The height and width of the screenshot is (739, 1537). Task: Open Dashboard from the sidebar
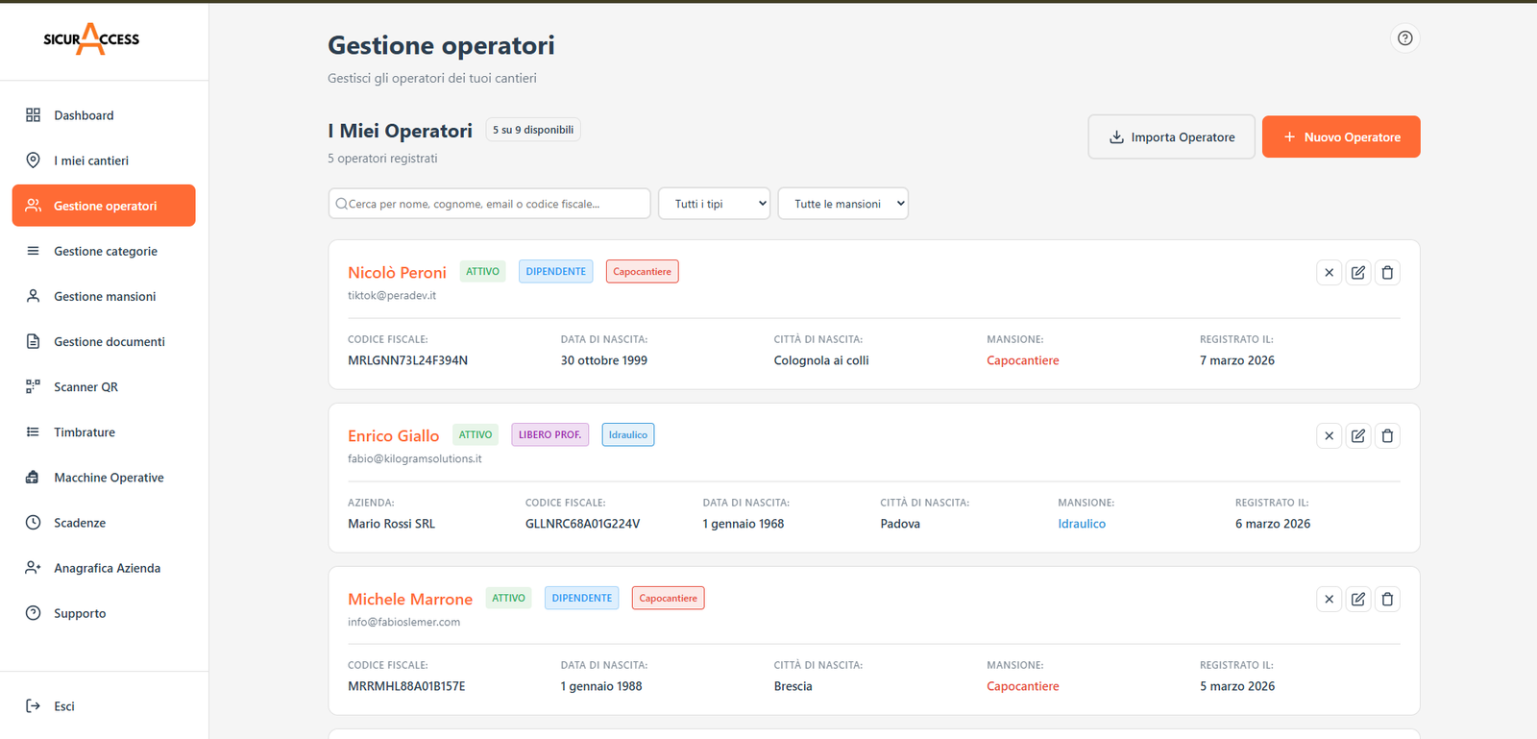[84, 115]
